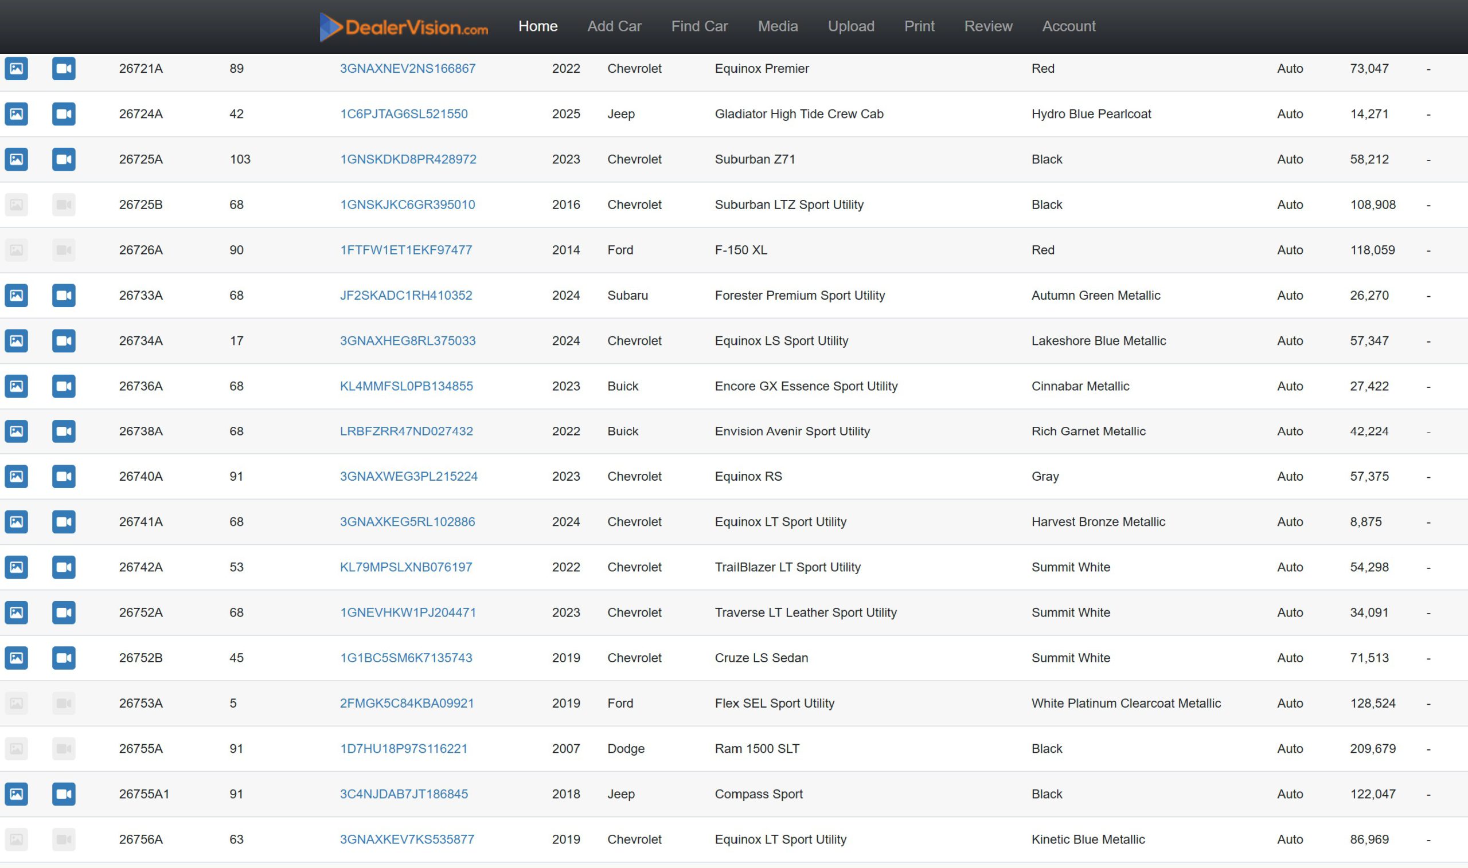Image resolution: width=1468 pixels, height=868 pixels.
Task: Select 'Hydro Blue Pearlcoat' color cell
Action: coord(1091,113)
